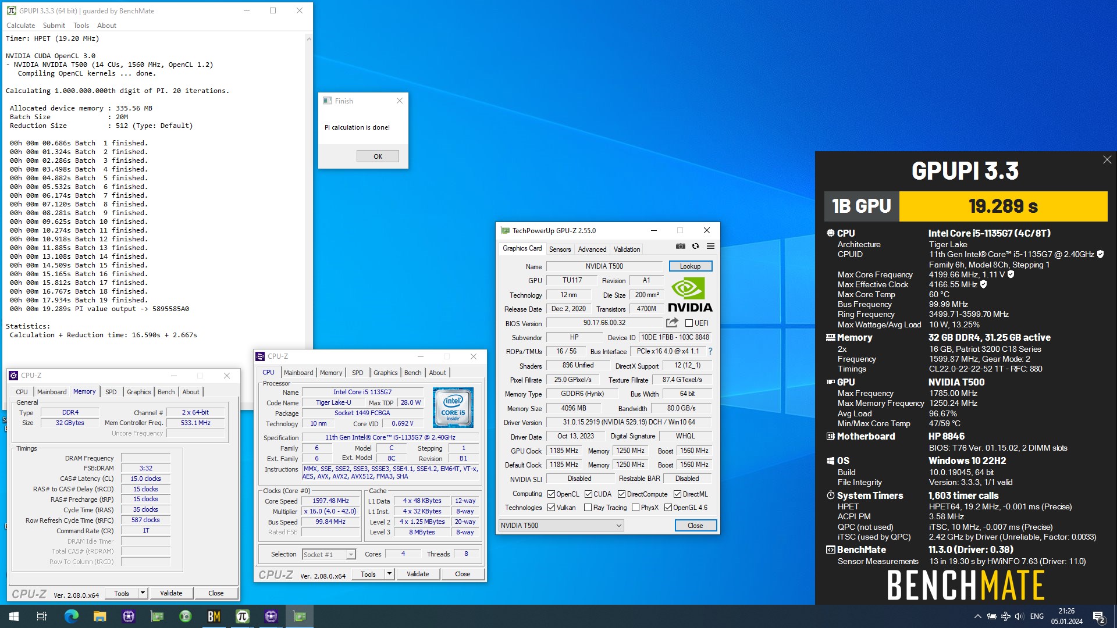The width and height of the screenshot is (1117, 628).
Task: Open the NVIDIA T500 GPU selector dropdown
Action: (561, 526)
